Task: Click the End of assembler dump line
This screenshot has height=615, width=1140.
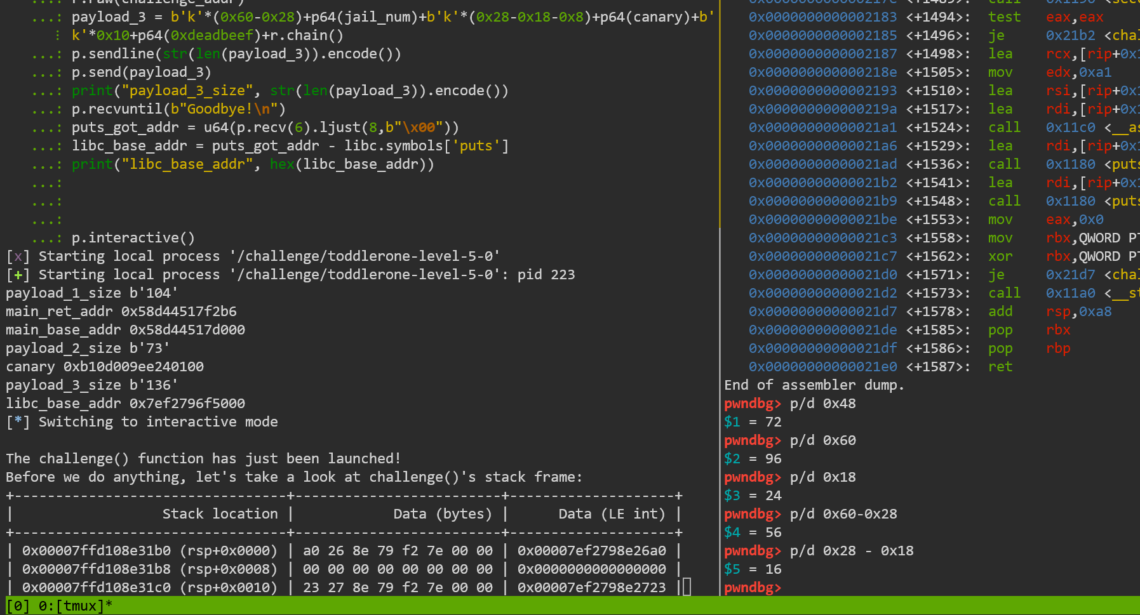Action: click(814, 385)
